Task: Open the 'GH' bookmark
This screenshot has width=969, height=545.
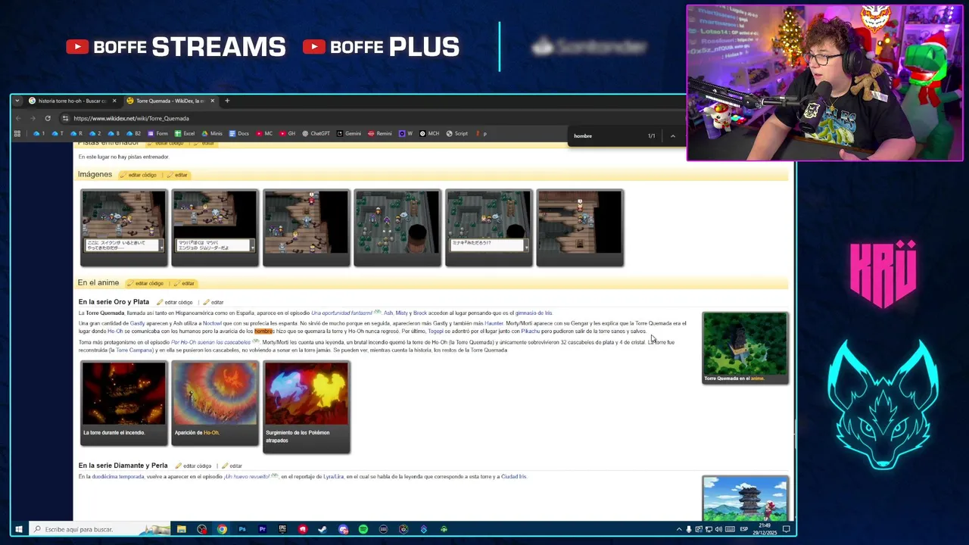Action: pyautogui.click(x=288, y=133)
